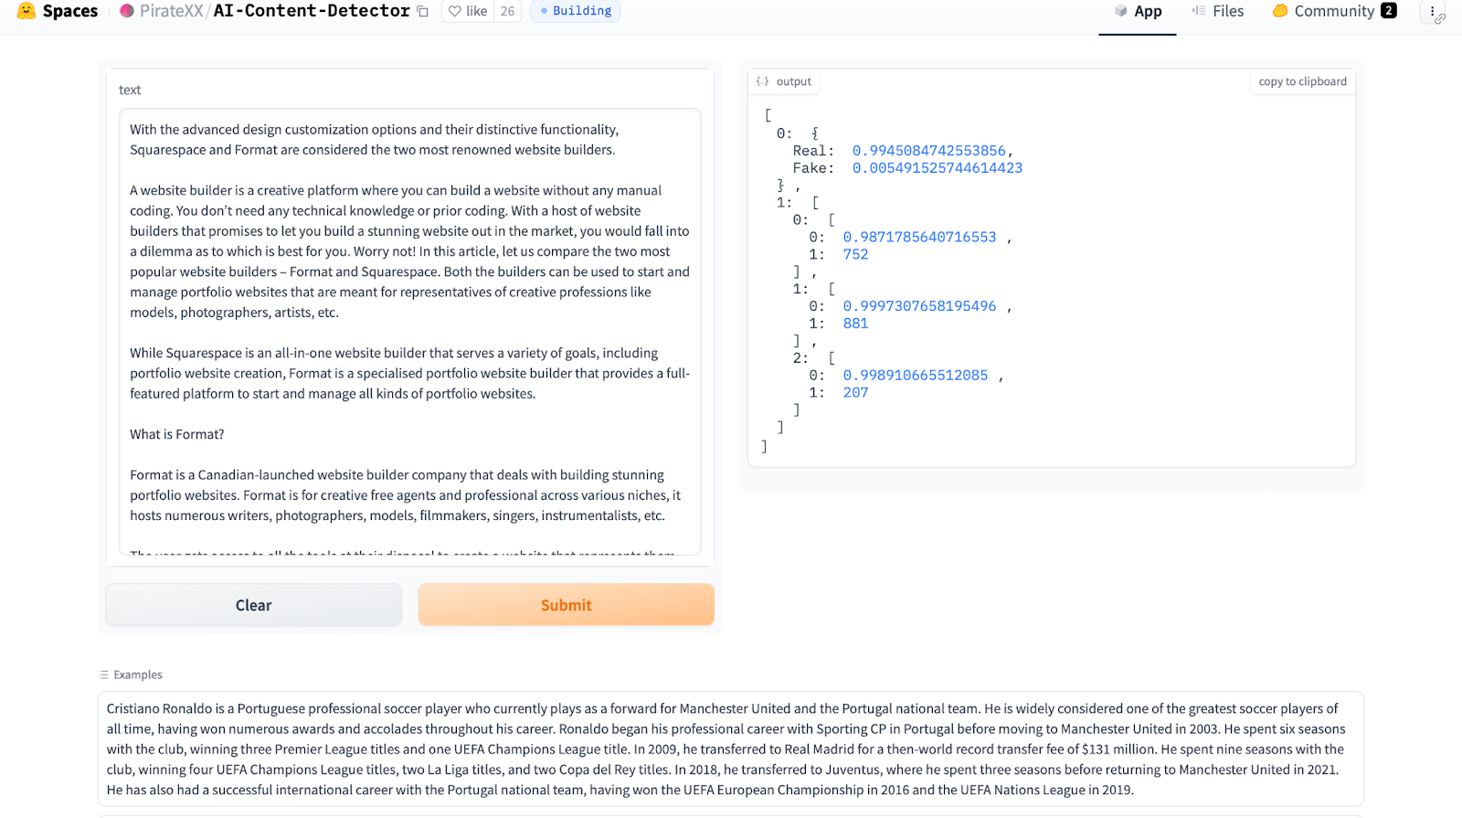This screenshot has width=1462, height=818.
Task: Click the Fake score 0.005491525744614423
Action: click(937, 168)
